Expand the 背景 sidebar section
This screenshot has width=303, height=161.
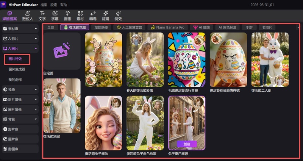(20, 119)
